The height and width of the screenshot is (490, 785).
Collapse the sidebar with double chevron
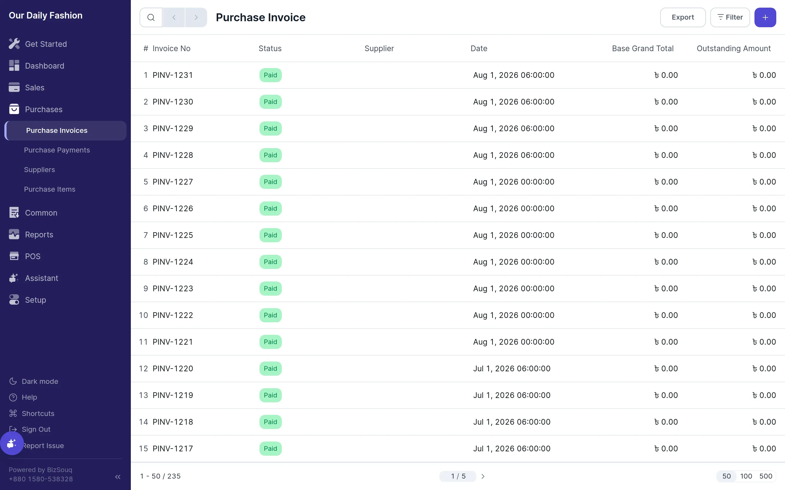click(118, 477)
